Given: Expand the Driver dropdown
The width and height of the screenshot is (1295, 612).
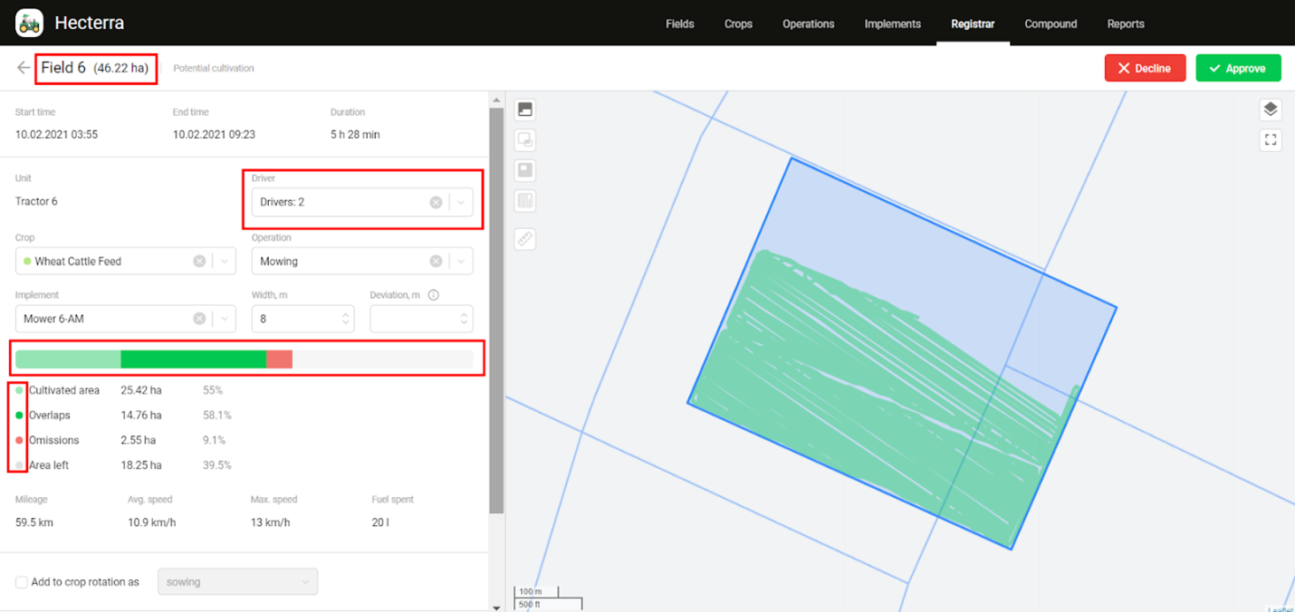Looking at the screenshot, I should tap(461, 203).
